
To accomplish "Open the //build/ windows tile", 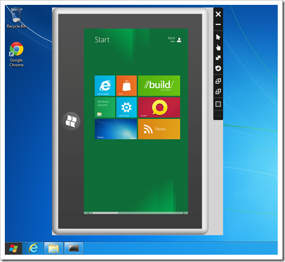I will click(159, 86).
